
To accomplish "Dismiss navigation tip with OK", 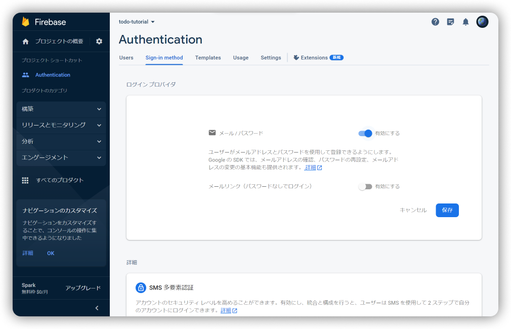I will pos(51,254).
